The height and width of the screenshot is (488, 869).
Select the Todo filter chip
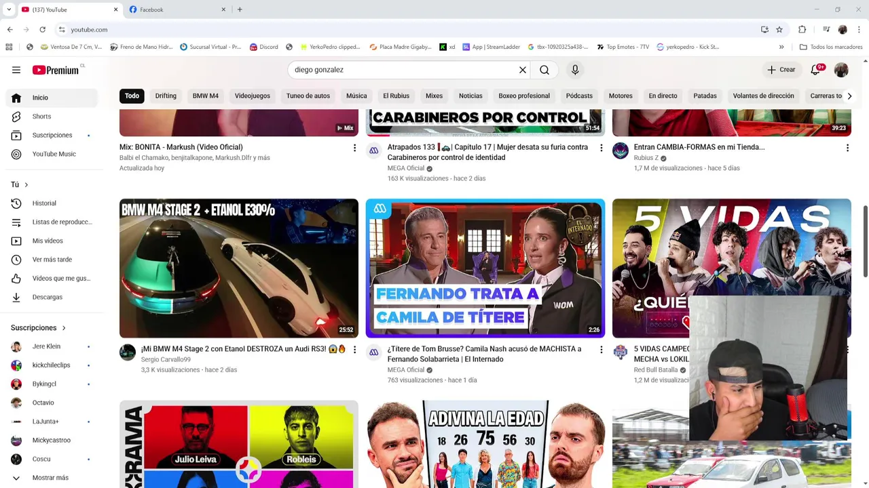(132, 96)
